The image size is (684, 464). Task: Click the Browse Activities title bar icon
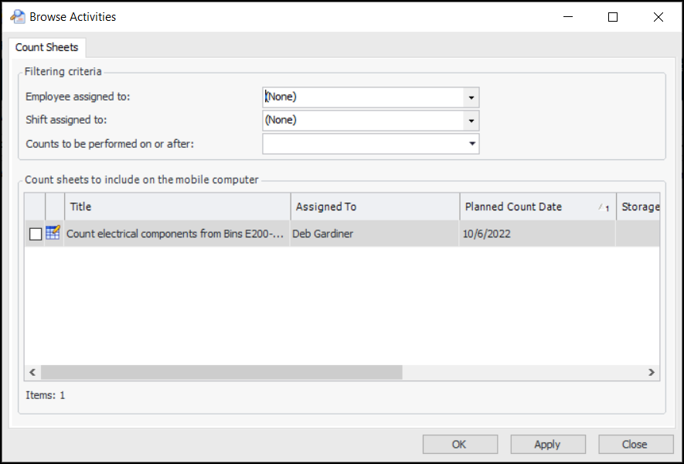(x=18, y=16)
